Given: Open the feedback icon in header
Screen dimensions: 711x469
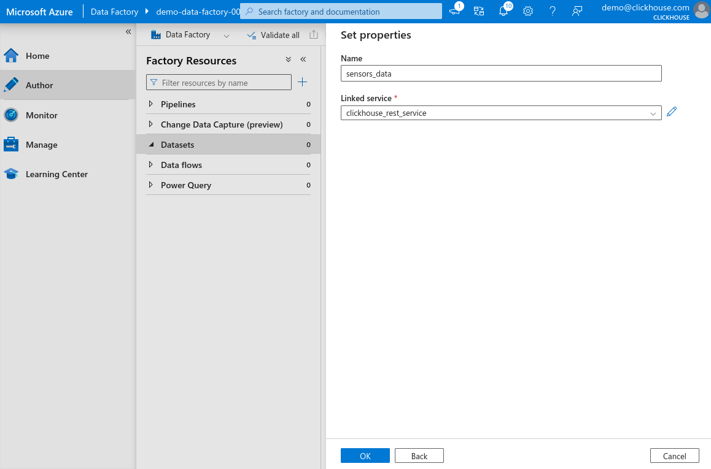Looking at the screenshot, I should click(577, 11).
